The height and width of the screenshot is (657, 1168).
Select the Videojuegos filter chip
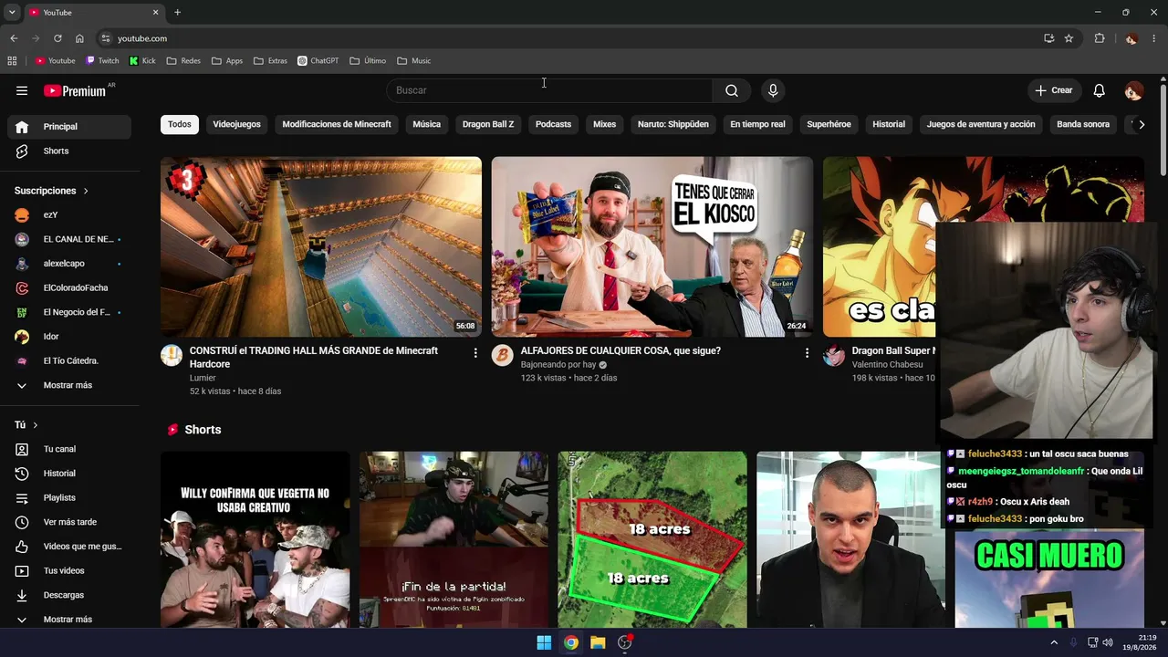click(x=236, y=124)
